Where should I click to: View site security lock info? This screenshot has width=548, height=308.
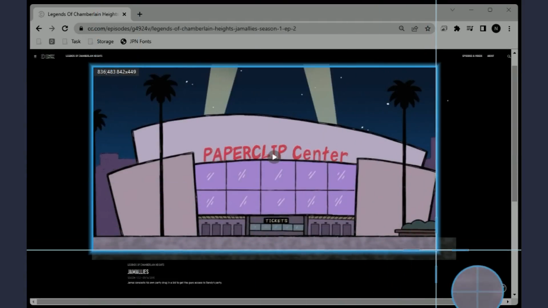(81, 28)
